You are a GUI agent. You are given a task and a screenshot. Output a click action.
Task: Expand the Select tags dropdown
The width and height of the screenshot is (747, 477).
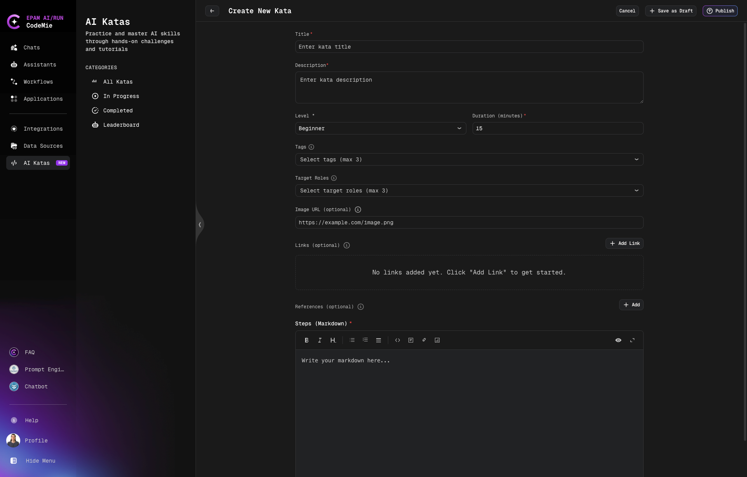tap(469, 159)
